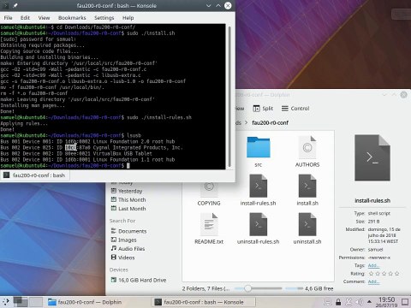The image size is (411, 308).
Task: Set rating to five stars
Action: pyautogui.click(x=396, y=274)
